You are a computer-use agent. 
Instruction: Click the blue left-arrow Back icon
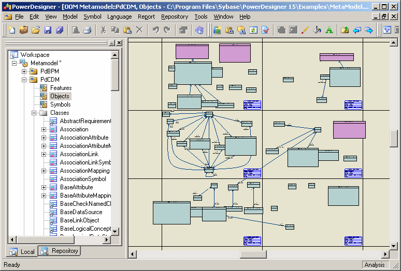(357, 30)
